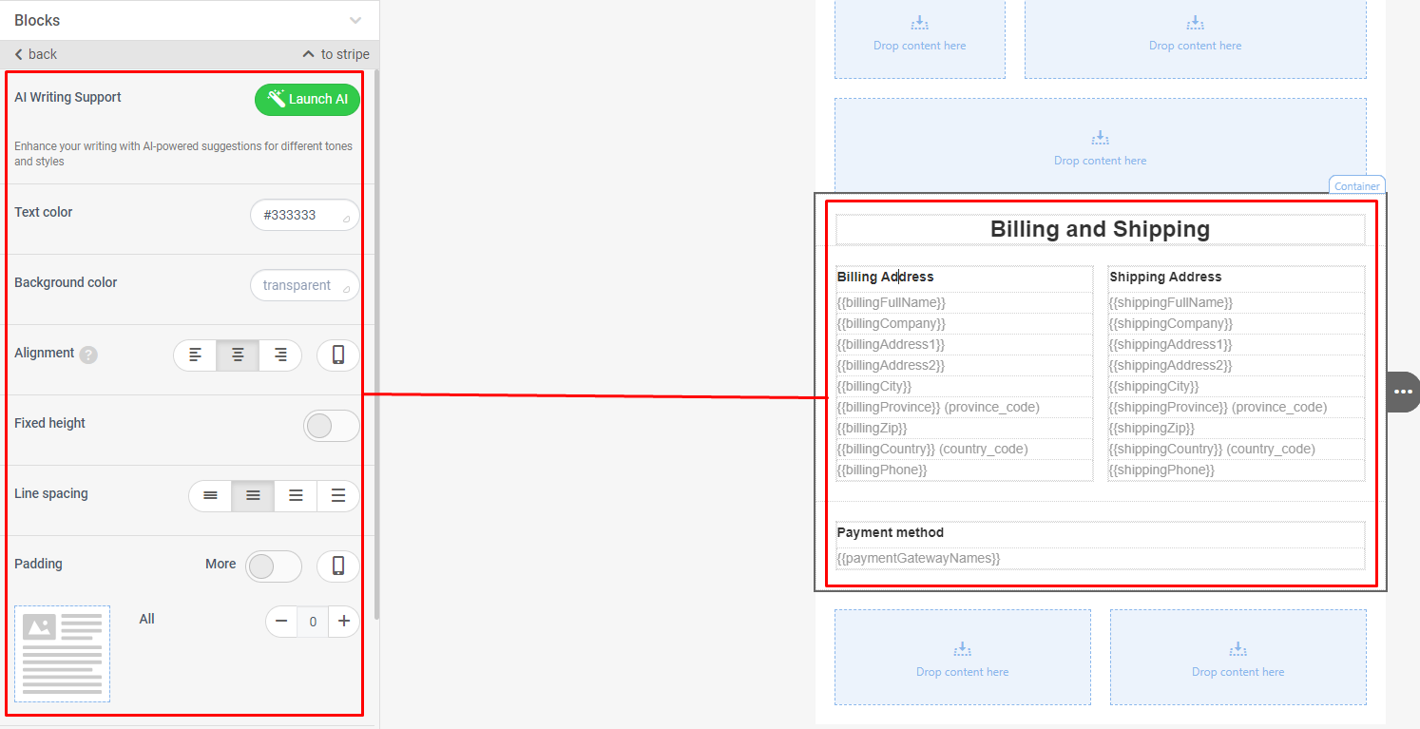Click the {{billingAddress2}} row

tap(965, 365)
